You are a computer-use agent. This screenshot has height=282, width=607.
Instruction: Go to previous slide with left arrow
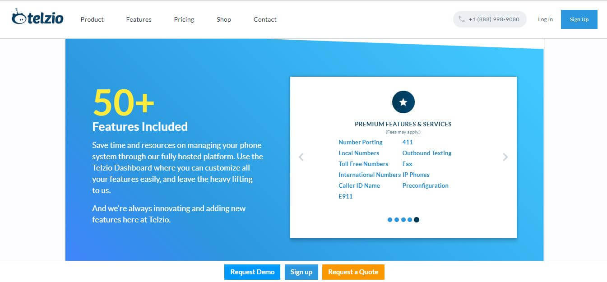point(301,157)
